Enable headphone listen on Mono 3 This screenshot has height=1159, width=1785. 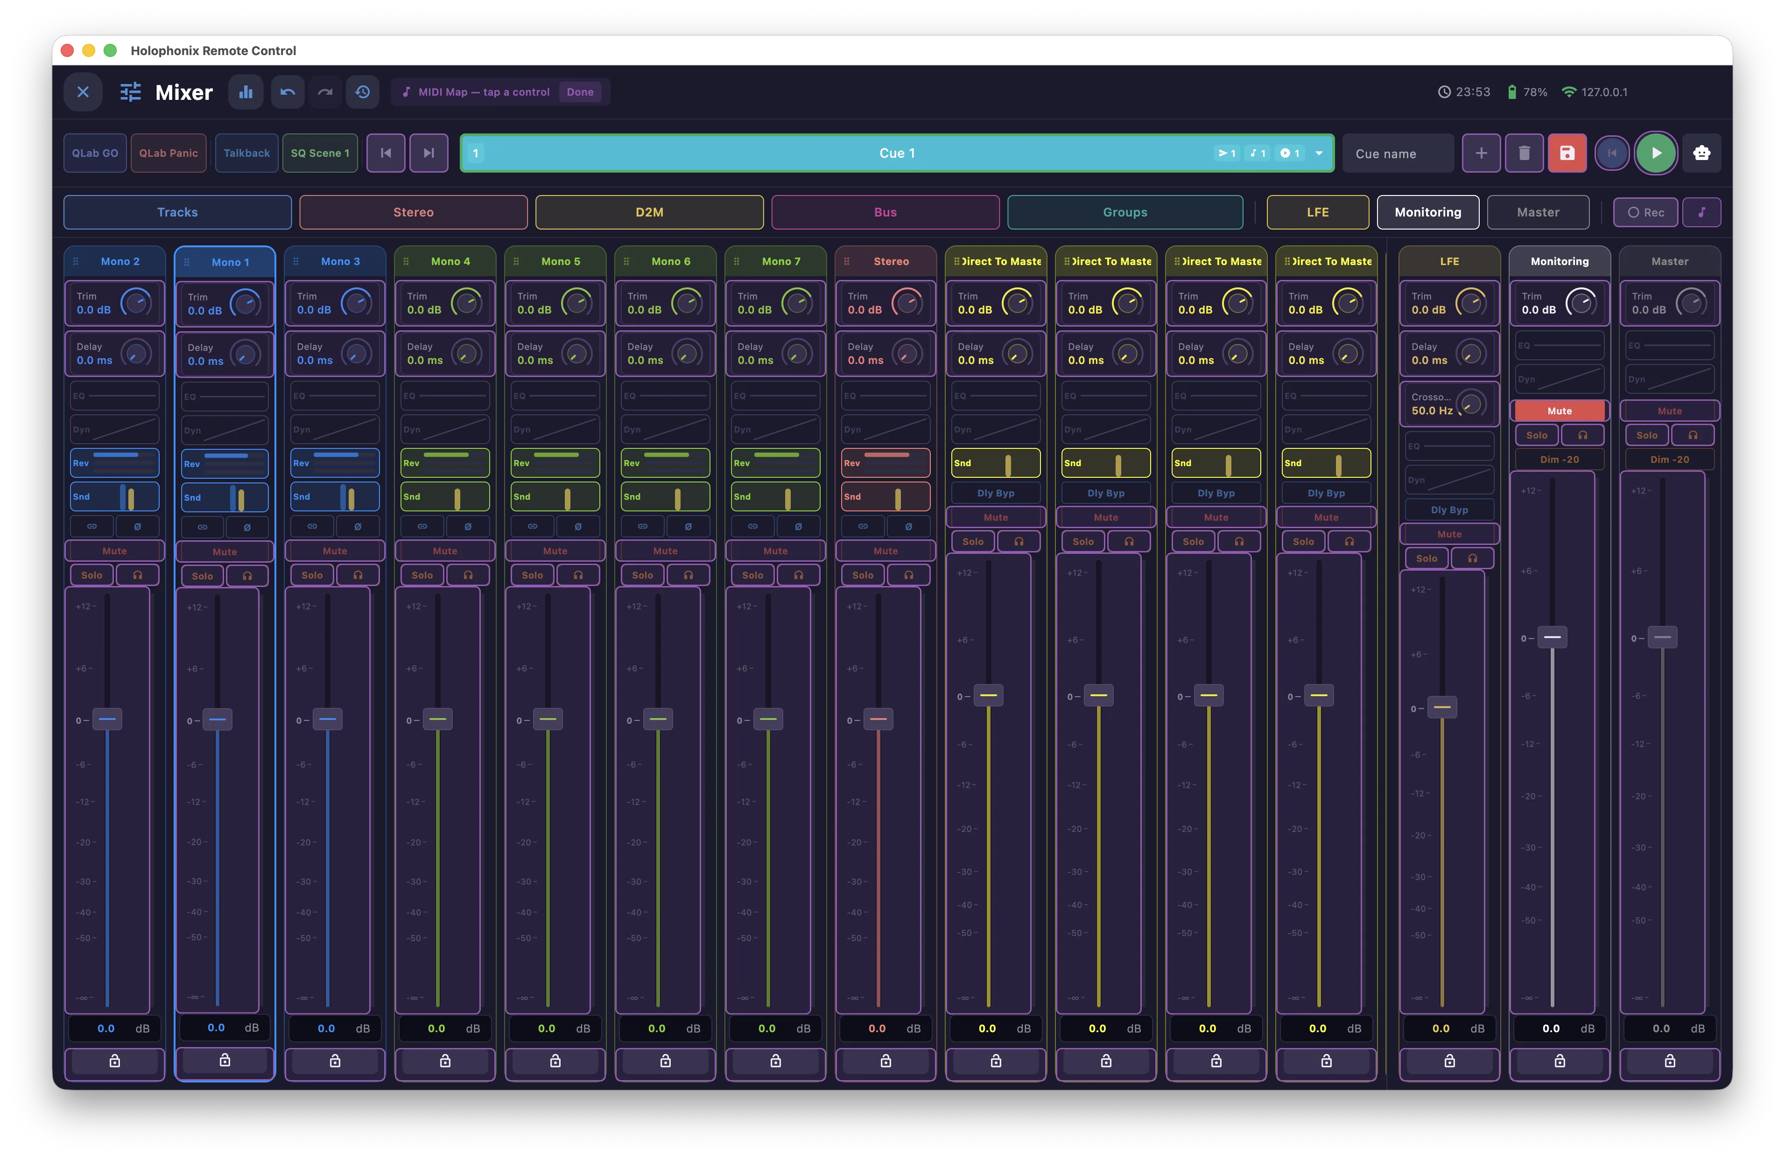358,575
